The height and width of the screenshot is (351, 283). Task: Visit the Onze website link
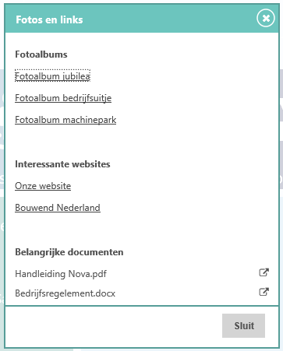click(x=43, y=186)
